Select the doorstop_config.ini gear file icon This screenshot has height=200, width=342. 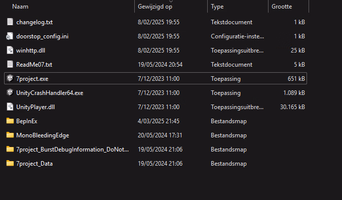pos(10,36)
